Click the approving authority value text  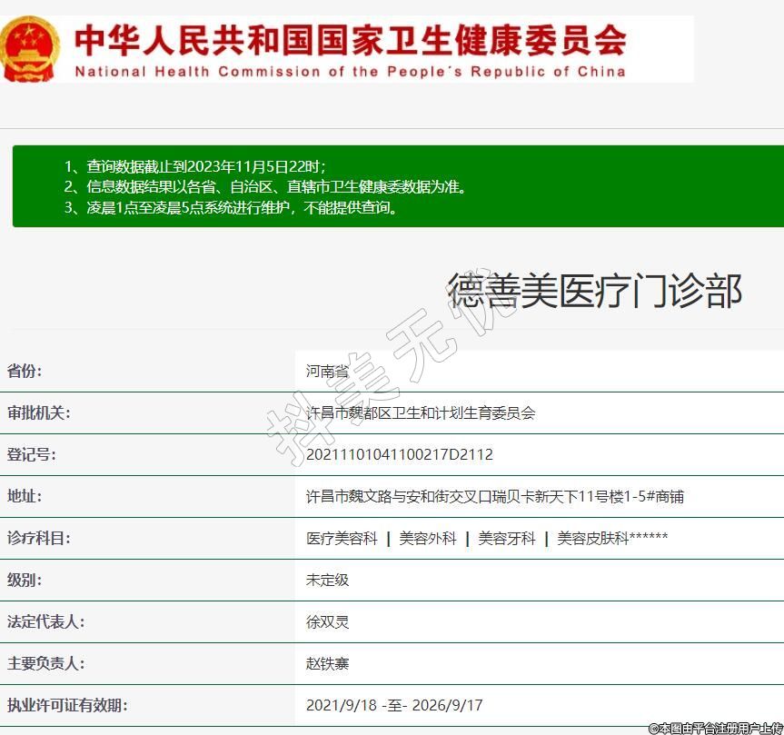[421, 412]
